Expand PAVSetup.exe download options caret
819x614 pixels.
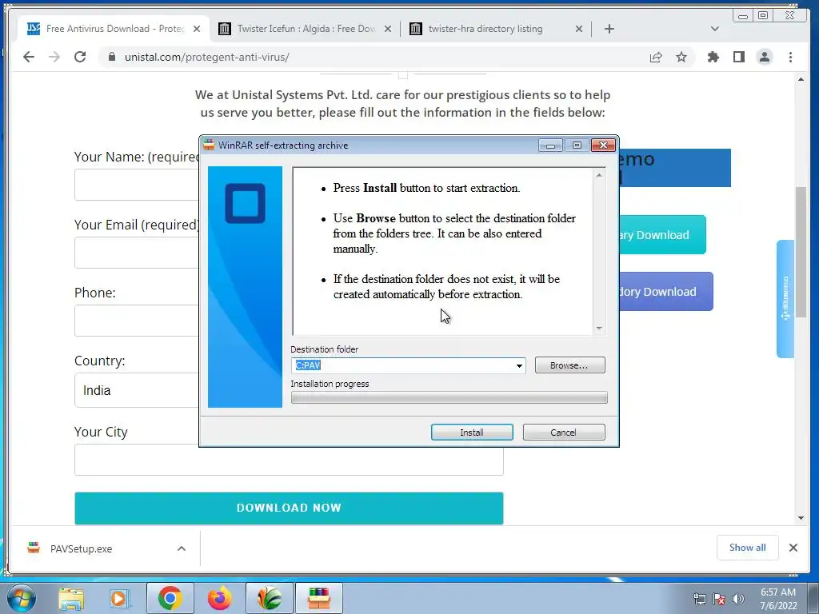182,548
